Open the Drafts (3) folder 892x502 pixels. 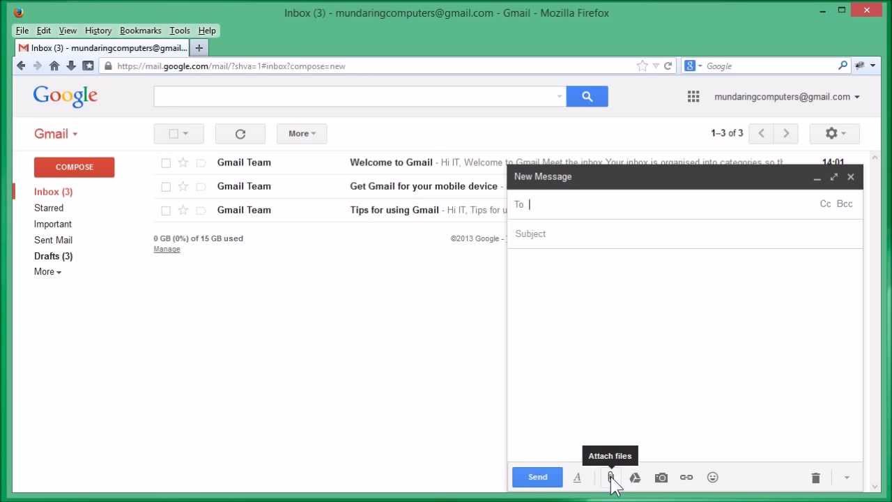tap(54, 256)
